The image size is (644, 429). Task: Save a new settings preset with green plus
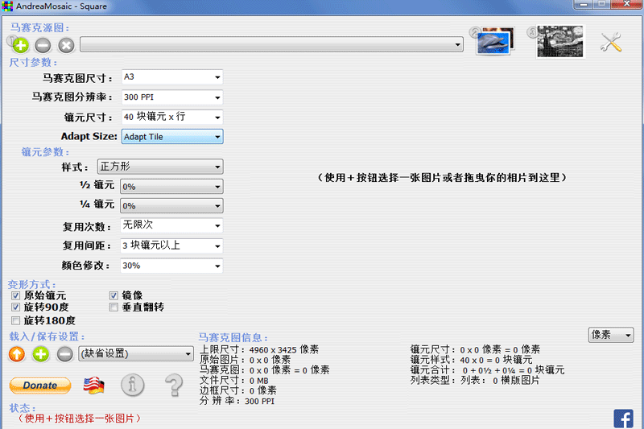coord(41,354)
